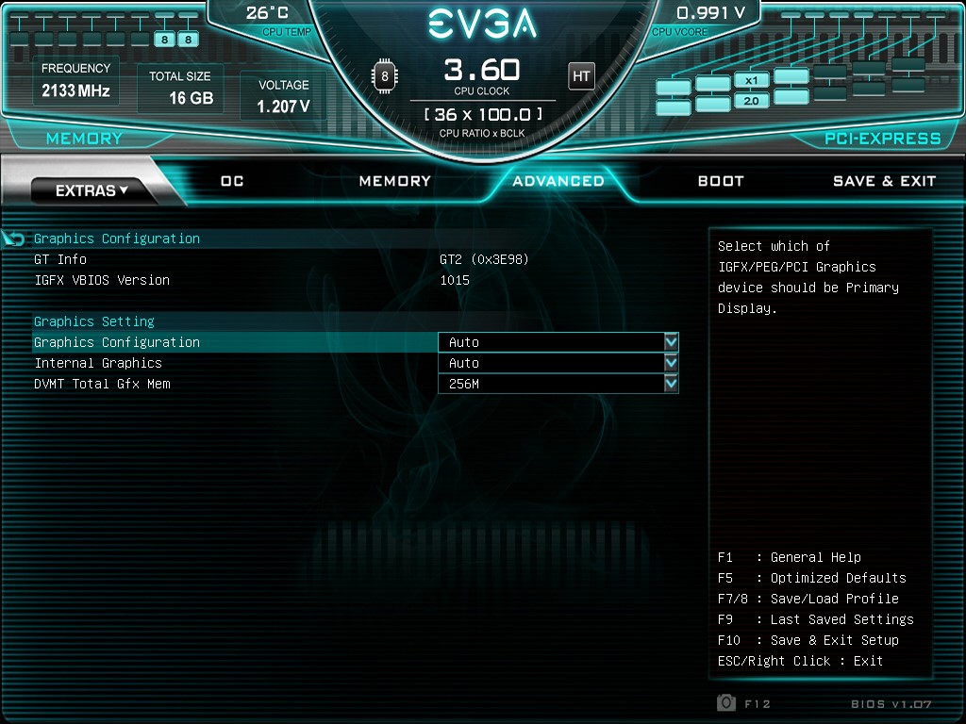The height and width of the screenshot is (724, 966).
Task: Click the HT hyper-threading indicator
Action: (x=581, y=76)
